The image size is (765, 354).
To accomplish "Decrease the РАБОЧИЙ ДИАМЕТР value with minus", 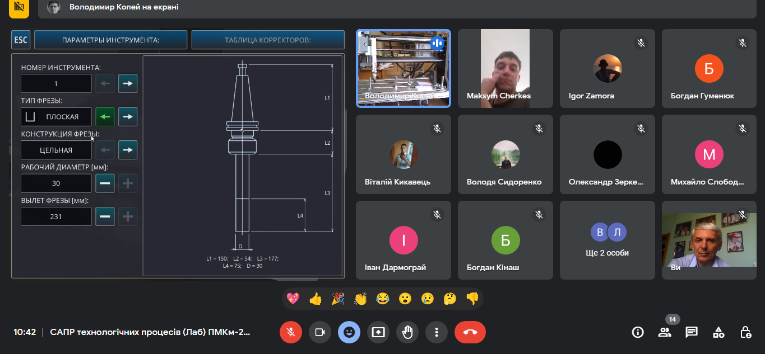I will click(105, 183).
